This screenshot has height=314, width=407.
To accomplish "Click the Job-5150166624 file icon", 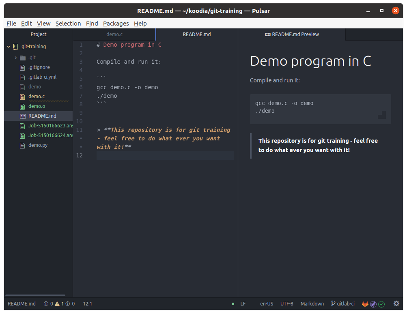I will coord(22,135).
